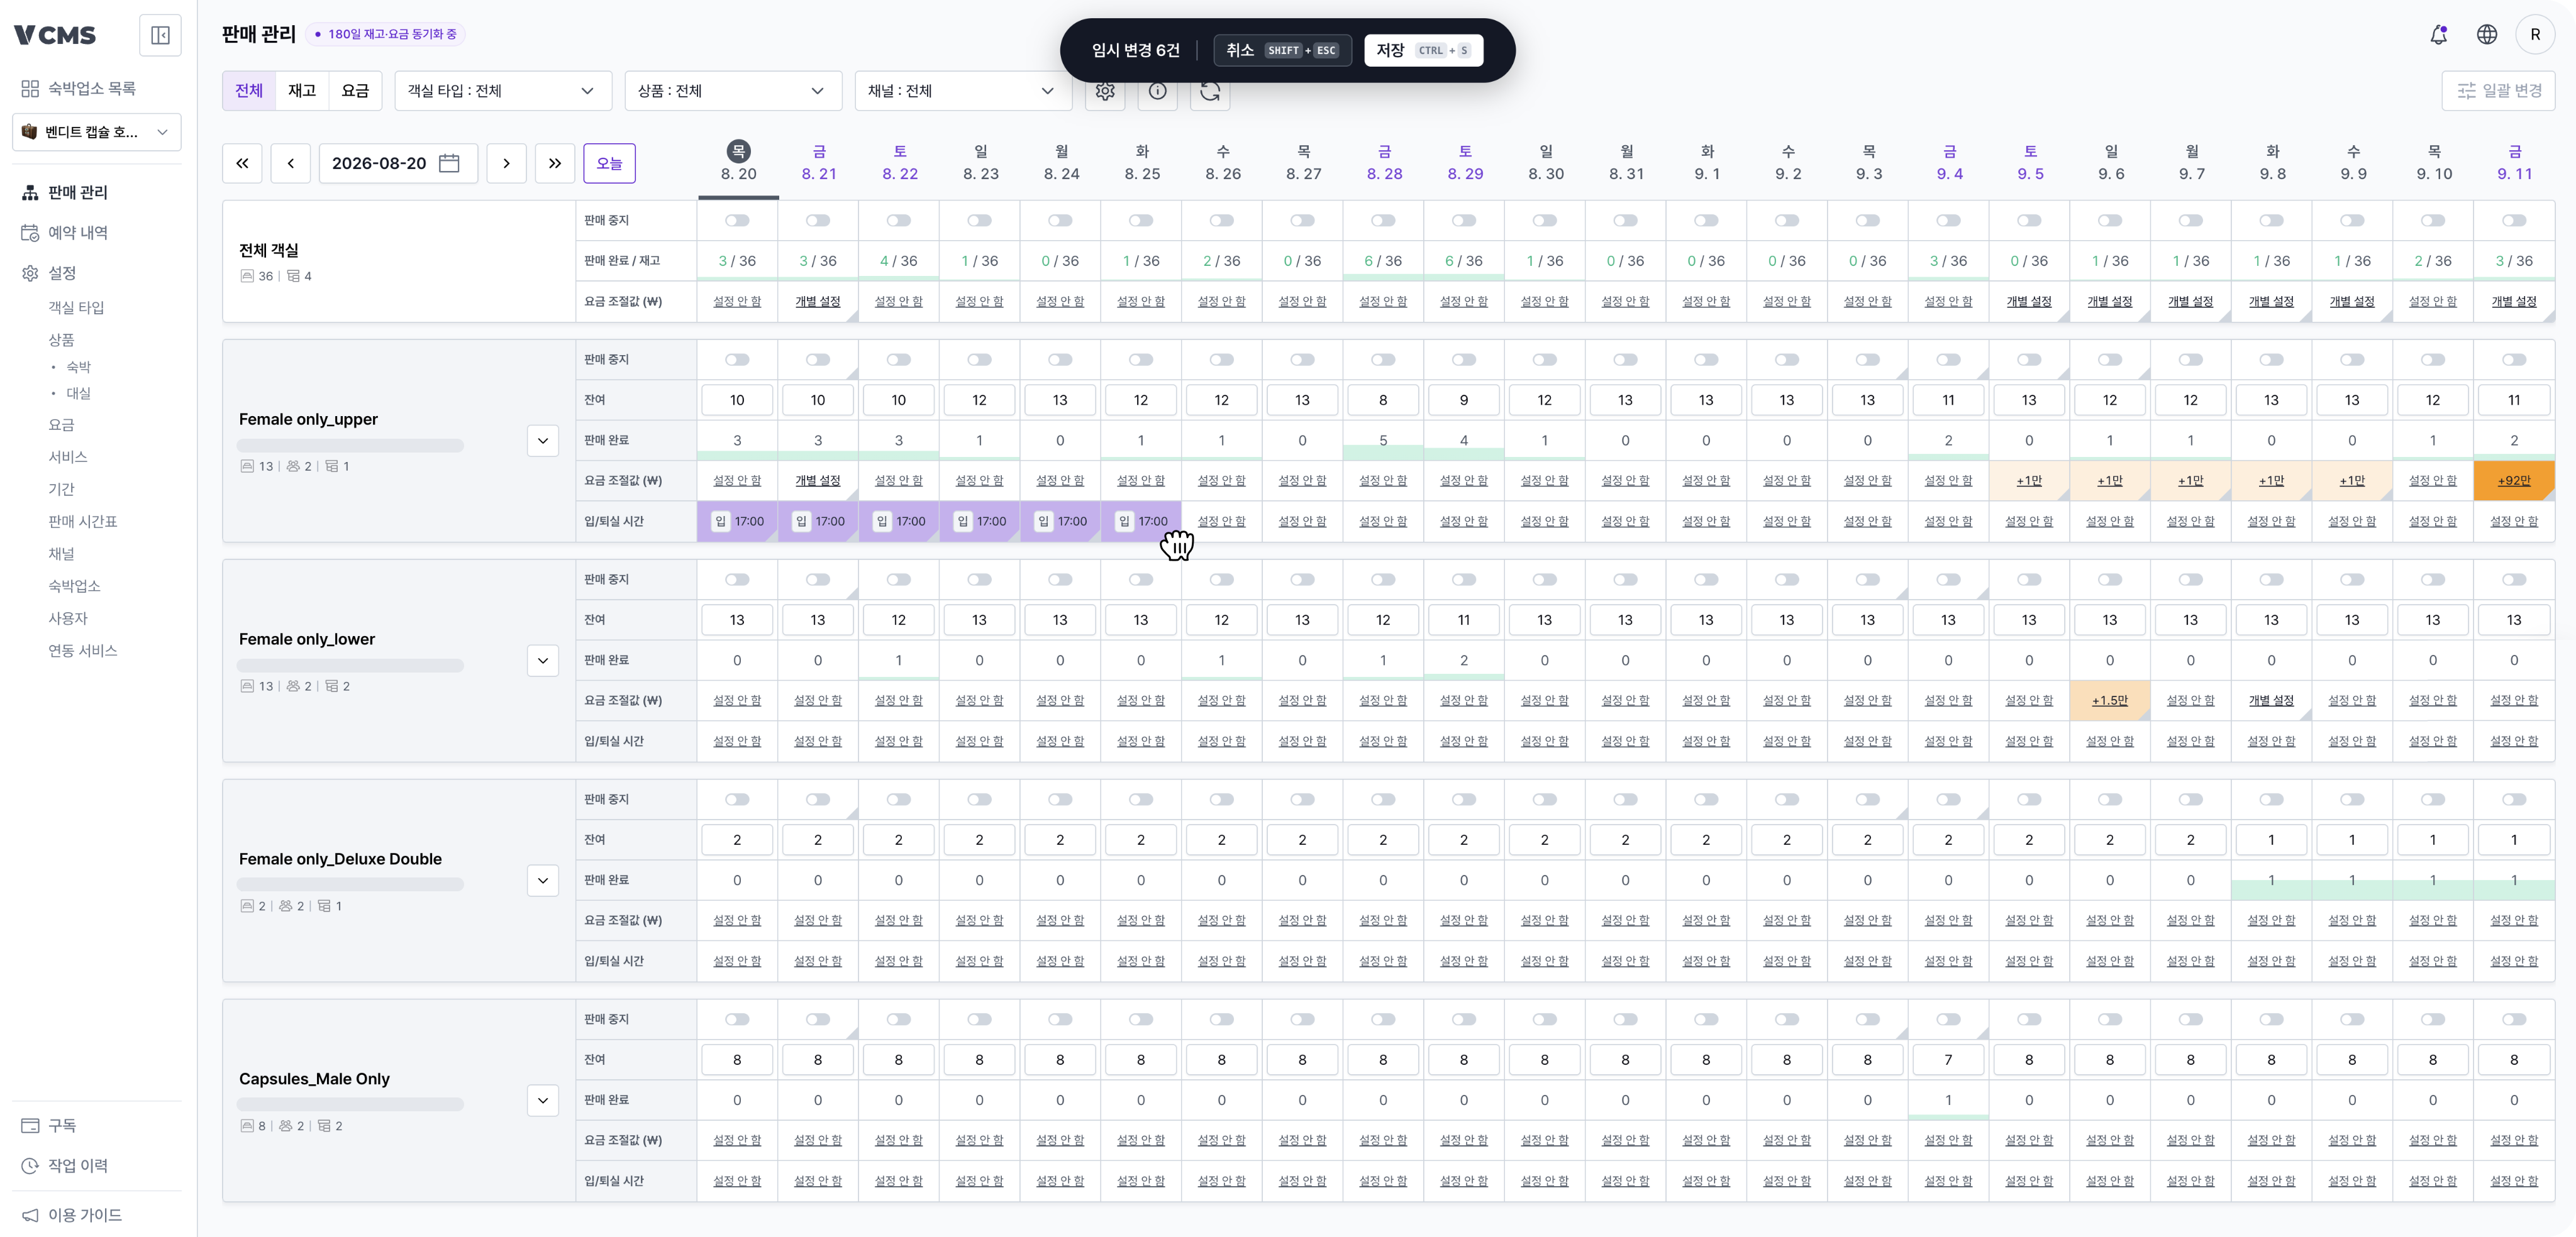
Task: Click +1.5만 rate for Female only_lower
Action: click(x=2110, y=700)
